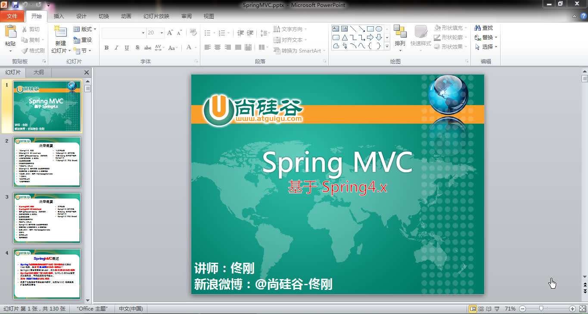Viewport: 588px width, 314px height.
Task: Select the Down Arrow shape
Action: (x=379, y=37)
